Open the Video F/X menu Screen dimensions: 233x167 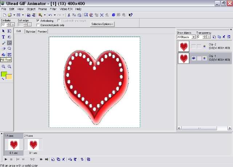coord(66,9)
